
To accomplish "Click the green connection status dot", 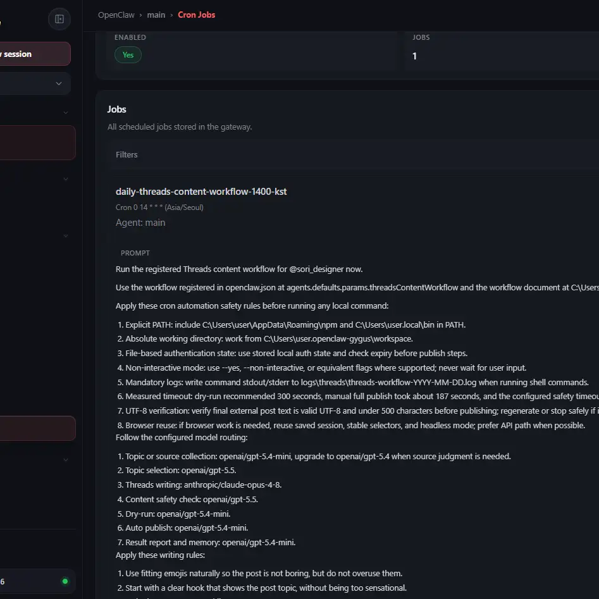I will [65, 581].
